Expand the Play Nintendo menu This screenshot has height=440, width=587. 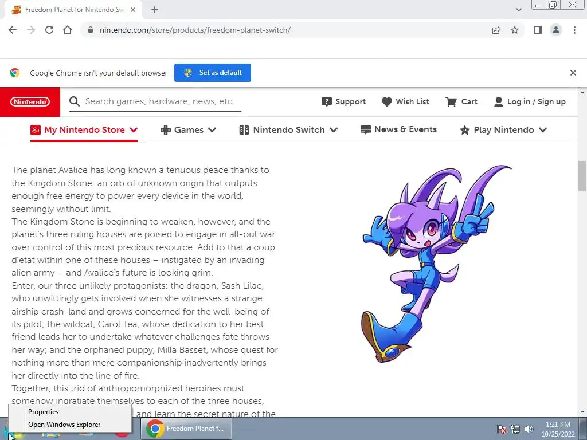[x=503, y=130]
